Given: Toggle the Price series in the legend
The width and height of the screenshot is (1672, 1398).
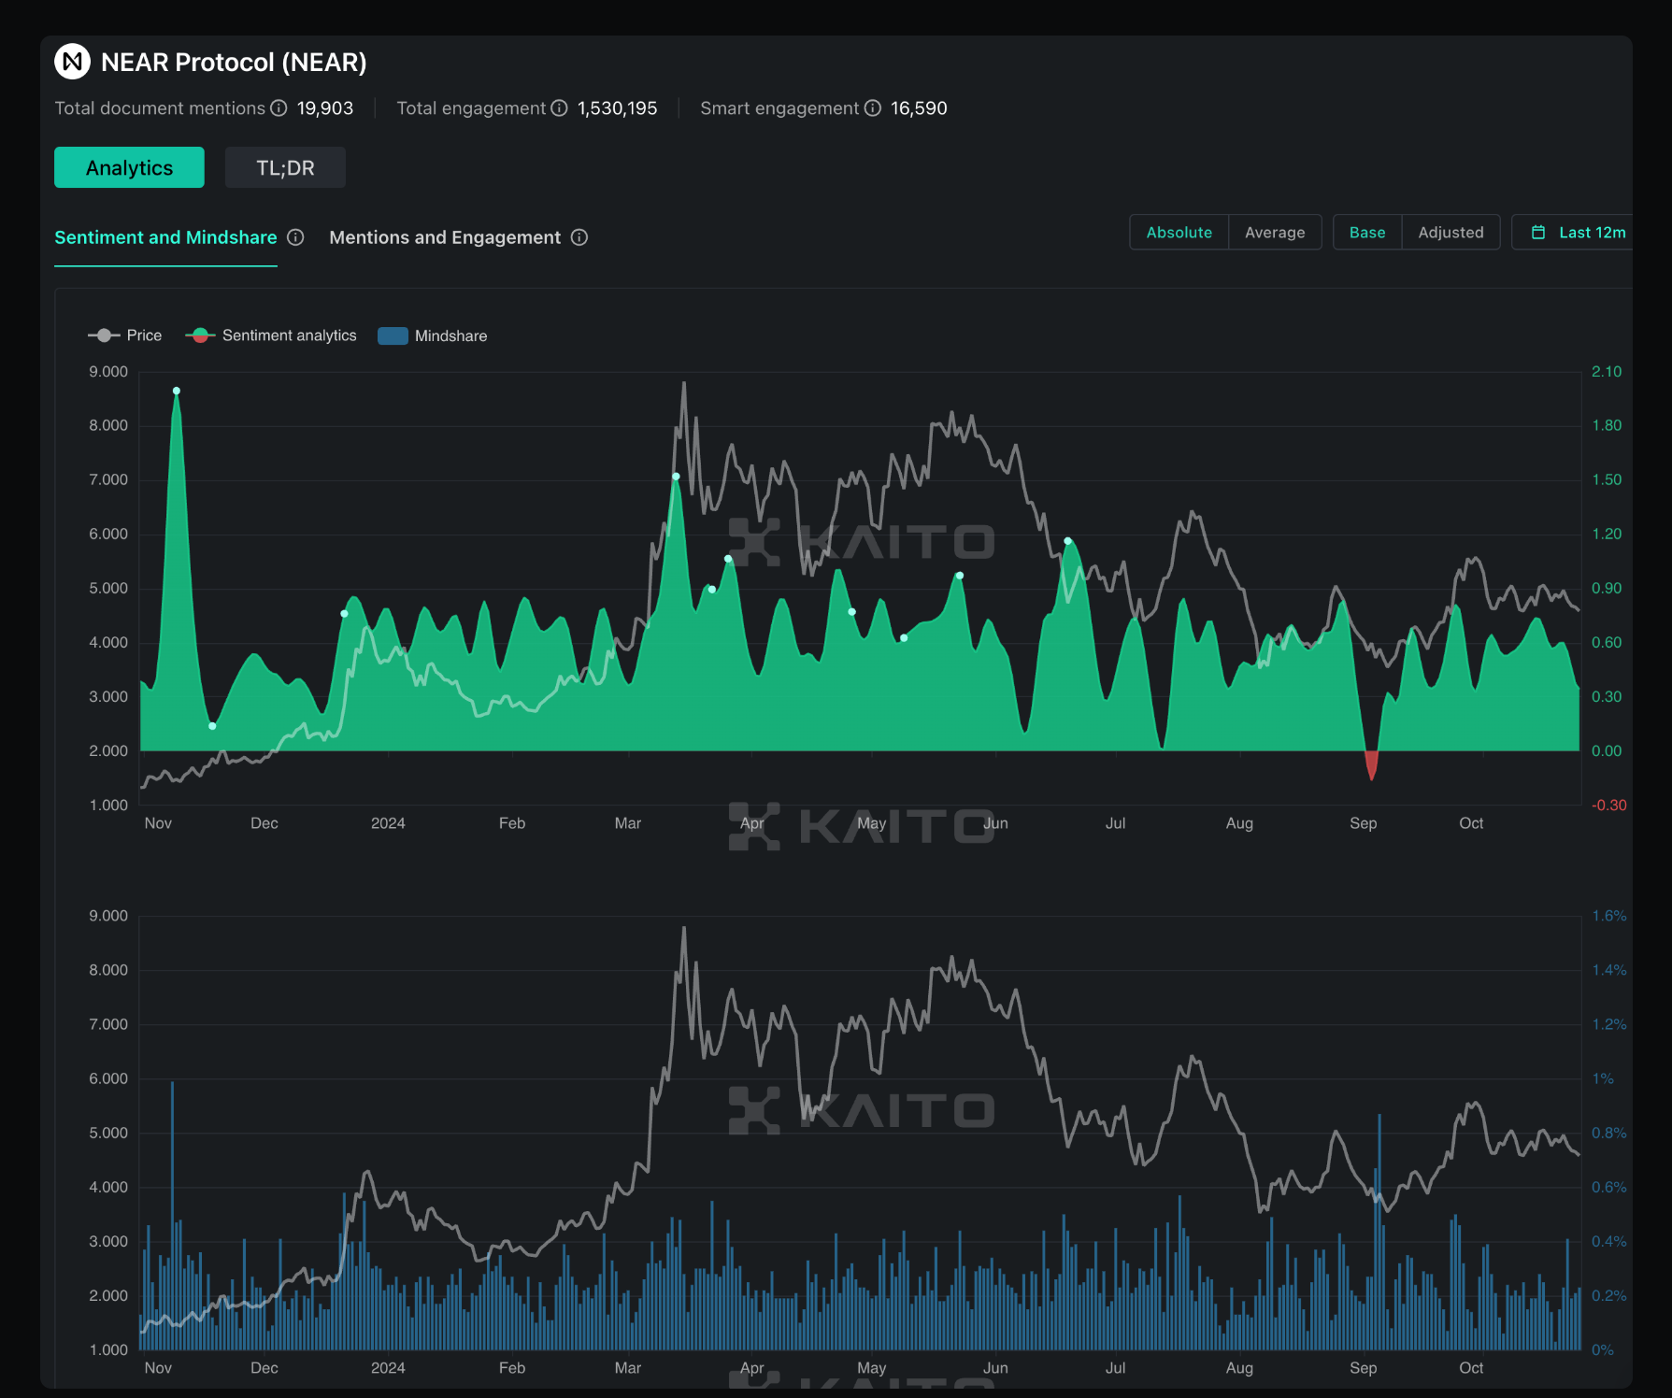Looking at the screenshot, I should pos(125,335).
